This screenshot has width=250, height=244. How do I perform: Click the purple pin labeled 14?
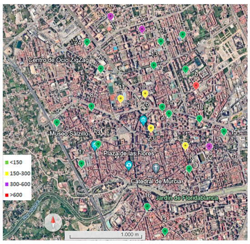110,17
